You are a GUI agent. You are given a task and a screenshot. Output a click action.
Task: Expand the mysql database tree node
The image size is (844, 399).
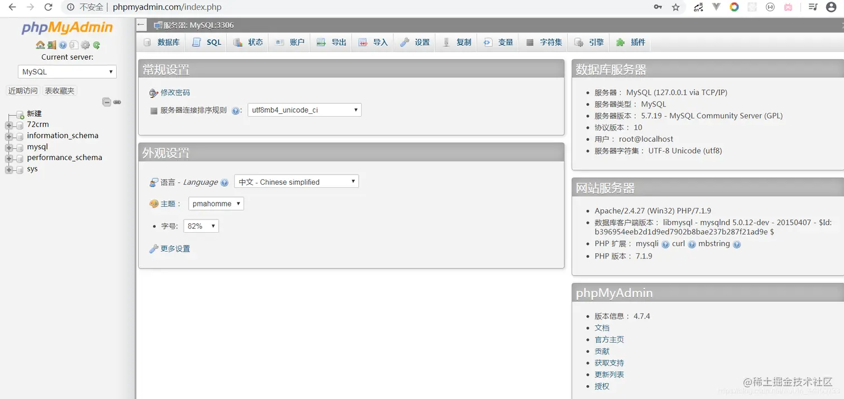9,147
